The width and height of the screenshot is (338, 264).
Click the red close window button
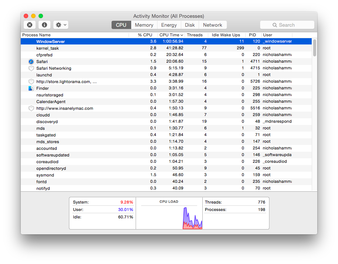coord(26,16)
